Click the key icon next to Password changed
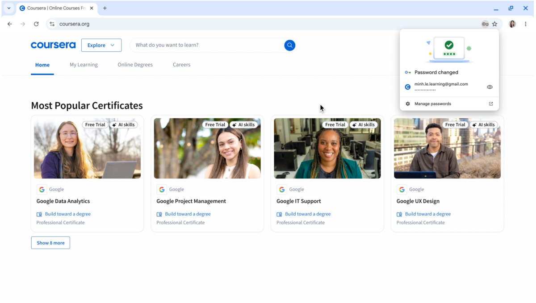Screen dimensions: 536x303 click(408, 72)
